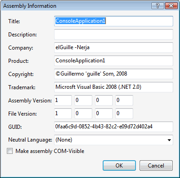180x178 pixels.
Task: Click the Title: label
Action: click(x=14, y=21)
